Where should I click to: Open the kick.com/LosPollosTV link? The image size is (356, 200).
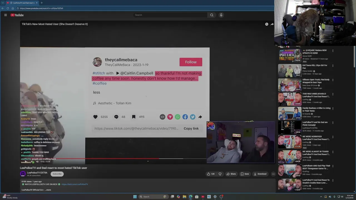(75, 184)
